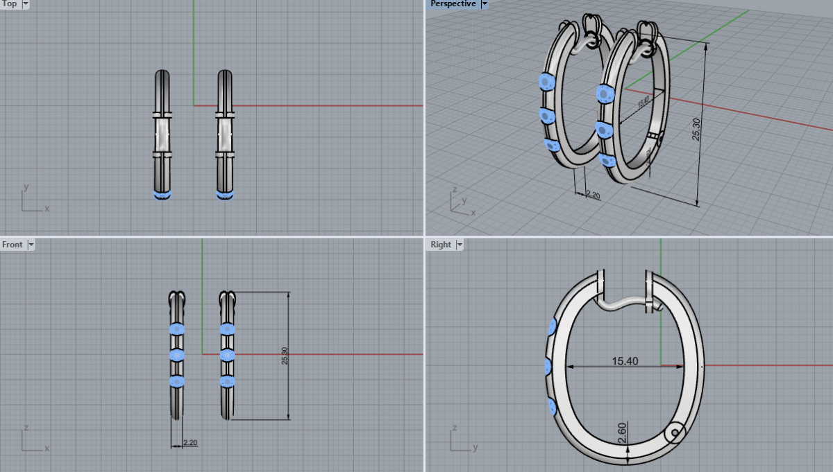Click the white center segment of left earring, Top view

(162, 135)
